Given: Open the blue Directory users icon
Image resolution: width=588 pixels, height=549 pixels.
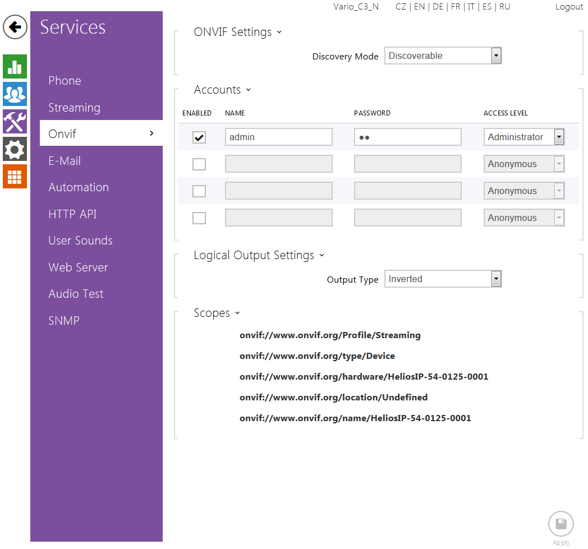Looking at the screenshot, I should (15, 94).
